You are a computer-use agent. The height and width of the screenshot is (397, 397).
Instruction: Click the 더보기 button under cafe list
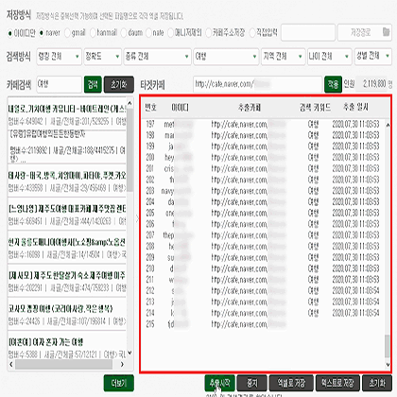click(119, 383)
